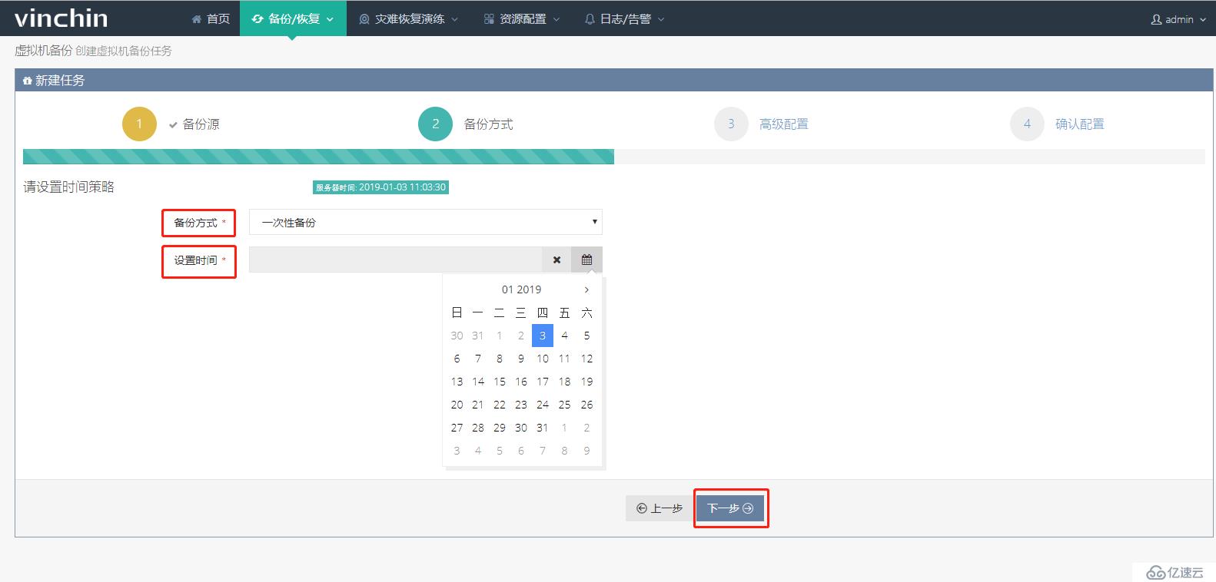Image resolution: width=1216 pixels, height=582 pixels.
Task: Open the 日志/告警 menu
Action: click(624, 18)
